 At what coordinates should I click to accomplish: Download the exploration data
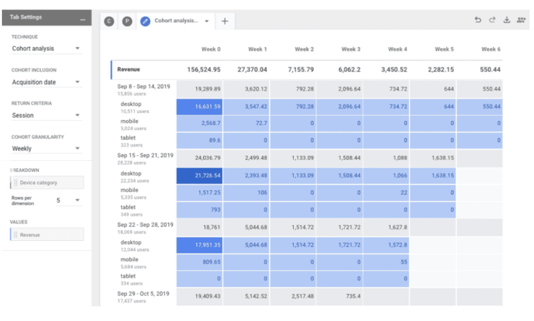pos(506,20)
